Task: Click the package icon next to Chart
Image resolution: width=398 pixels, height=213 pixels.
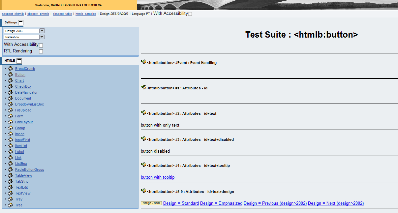Action: tap(10, 80)
